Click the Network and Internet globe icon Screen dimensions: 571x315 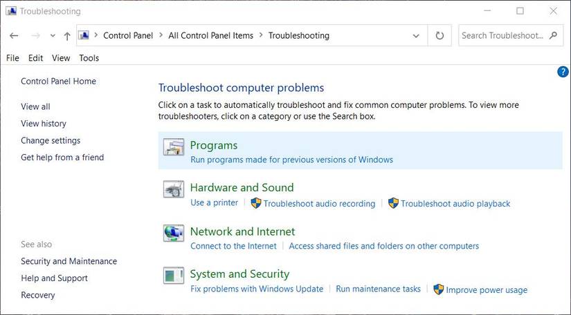173,233
